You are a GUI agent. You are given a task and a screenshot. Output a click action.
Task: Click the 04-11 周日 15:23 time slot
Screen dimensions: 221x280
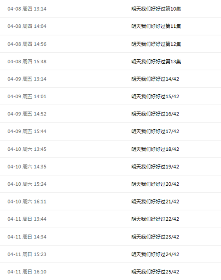click(x=27, y=254)
